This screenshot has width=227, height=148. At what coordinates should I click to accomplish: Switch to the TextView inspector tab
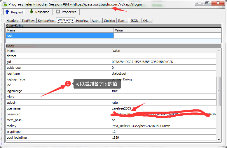28,21
